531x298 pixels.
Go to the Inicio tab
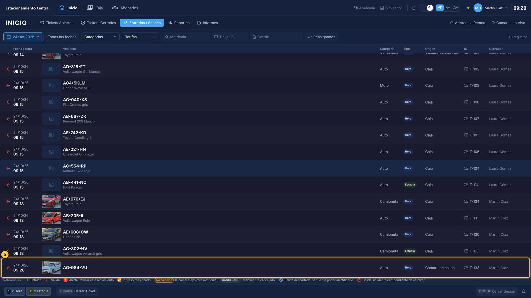[x=68, y=8]
